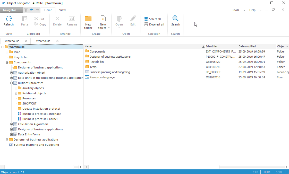
Task: Collapse the Business processes node
Action: click(x=11, y=83)
